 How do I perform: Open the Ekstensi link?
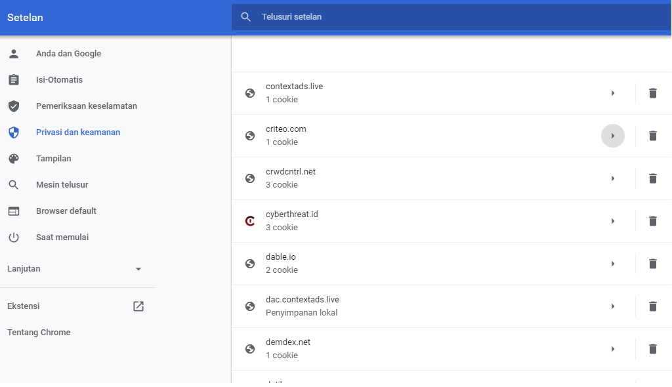[24, 306]
